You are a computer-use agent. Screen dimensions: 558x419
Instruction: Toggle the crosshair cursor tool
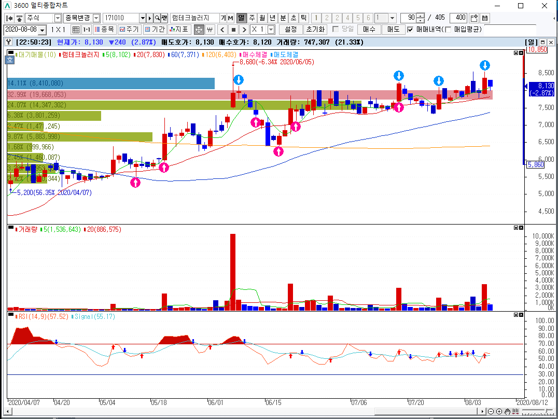pyautogui.click(x=199, y=30)
